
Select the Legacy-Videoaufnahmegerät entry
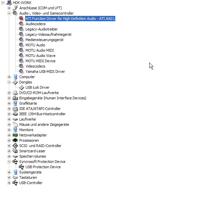pos(48,34)
